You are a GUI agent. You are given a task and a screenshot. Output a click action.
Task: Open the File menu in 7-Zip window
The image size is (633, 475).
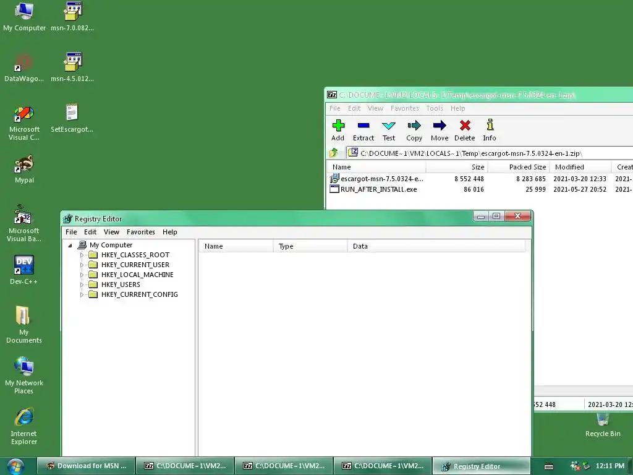(334, 108)
